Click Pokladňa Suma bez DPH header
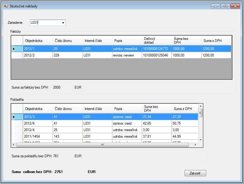The height and width of the screenshot is (184, 244). tap(157, 109)
